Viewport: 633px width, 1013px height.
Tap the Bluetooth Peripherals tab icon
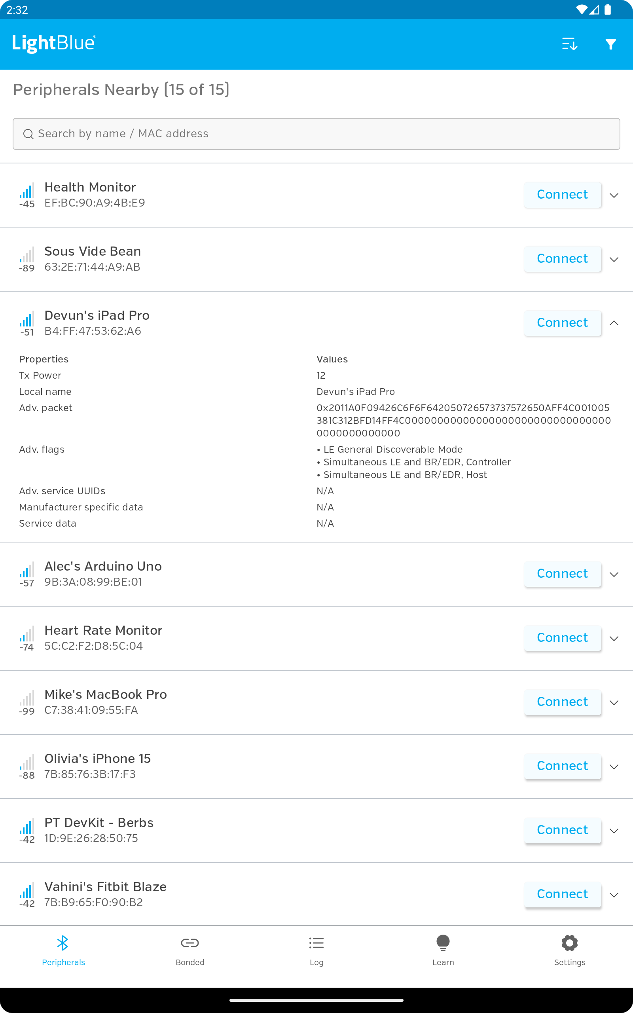coord(63,943)
